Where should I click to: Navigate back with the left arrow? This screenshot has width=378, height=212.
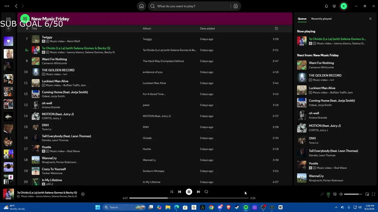tap(16, 6)
